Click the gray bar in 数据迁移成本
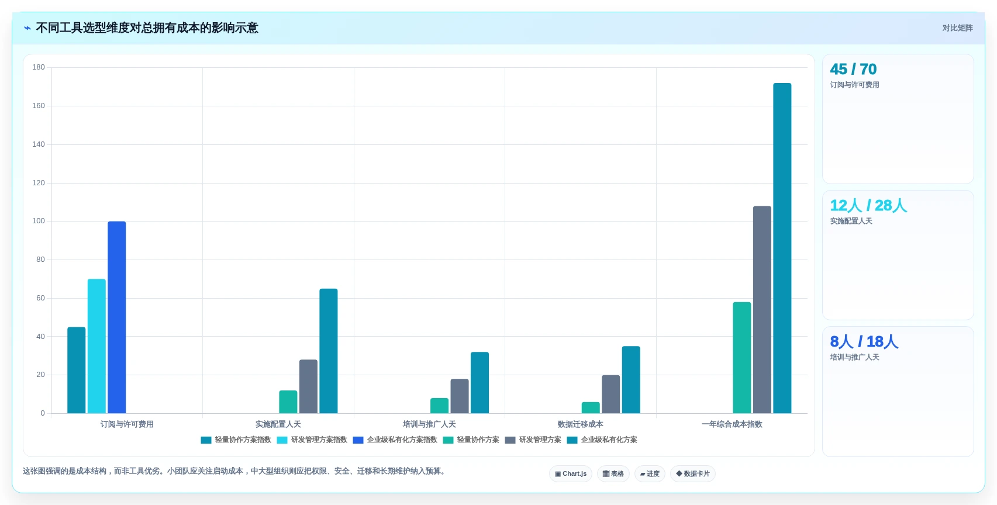The image size is (997, 505). [x=610, y=394]
